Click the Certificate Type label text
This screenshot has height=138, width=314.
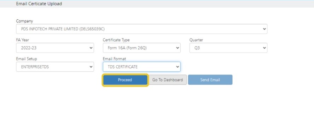(116, 40)
